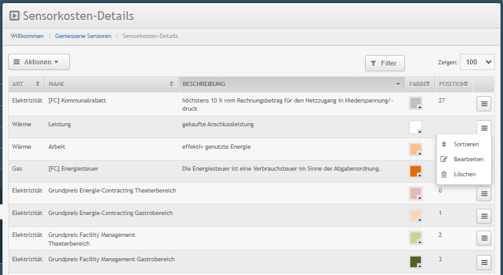Viewport: 503px width, 275px height.
Task: Open light green swatch for Facility Management Theaterbereich
Action: (416, 238)
